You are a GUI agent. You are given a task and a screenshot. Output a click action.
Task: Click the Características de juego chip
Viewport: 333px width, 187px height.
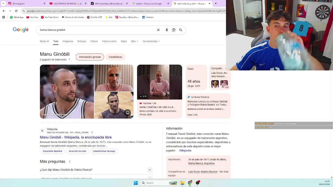coord(104,151)
